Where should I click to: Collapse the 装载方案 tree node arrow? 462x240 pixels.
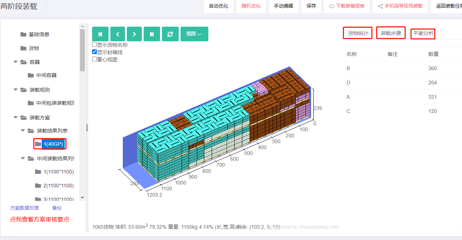15,117
